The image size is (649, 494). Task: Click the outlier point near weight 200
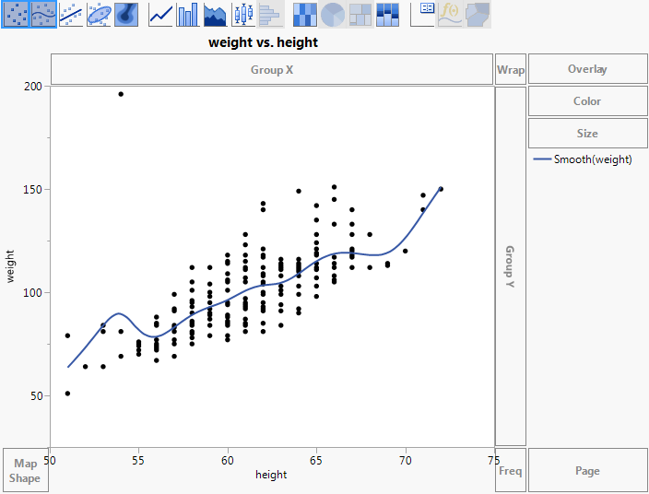[121, 94]
